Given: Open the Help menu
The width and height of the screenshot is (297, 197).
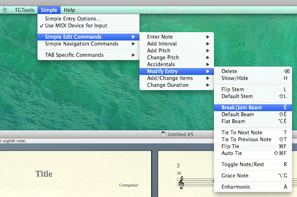Looking at the screenshot, I should pos(69,10).
